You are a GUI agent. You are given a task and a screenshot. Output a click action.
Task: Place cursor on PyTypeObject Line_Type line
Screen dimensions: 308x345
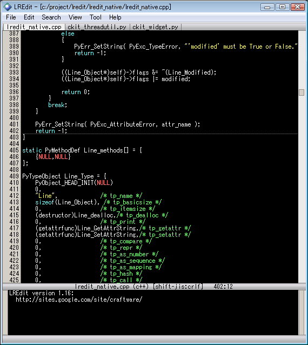coord(64,176)
